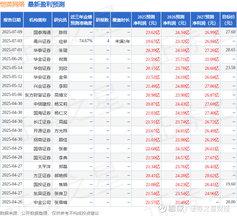The height and width of the screenshot is (216, 237).
Task: Click the 31.09亿 2027 forecast value
Action: click(212, 59)
